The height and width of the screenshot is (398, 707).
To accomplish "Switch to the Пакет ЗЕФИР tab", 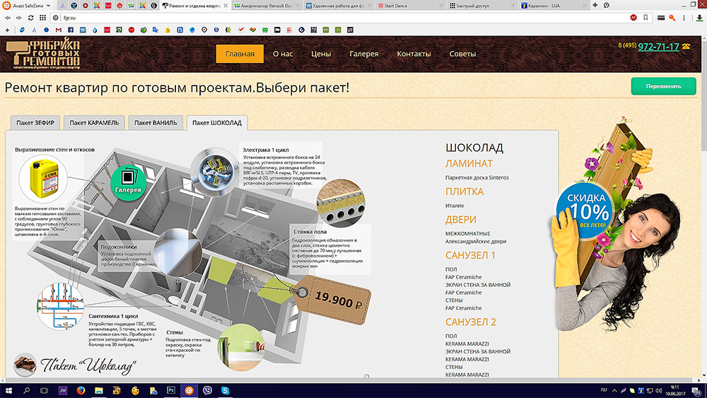I will click(x=37, y=122).
